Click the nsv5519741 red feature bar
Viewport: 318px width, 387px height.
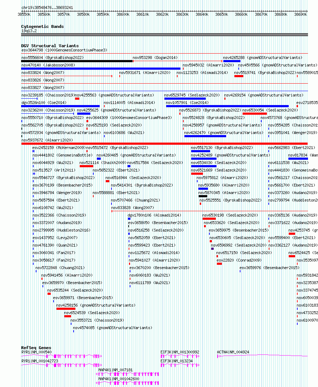point(239,76)
